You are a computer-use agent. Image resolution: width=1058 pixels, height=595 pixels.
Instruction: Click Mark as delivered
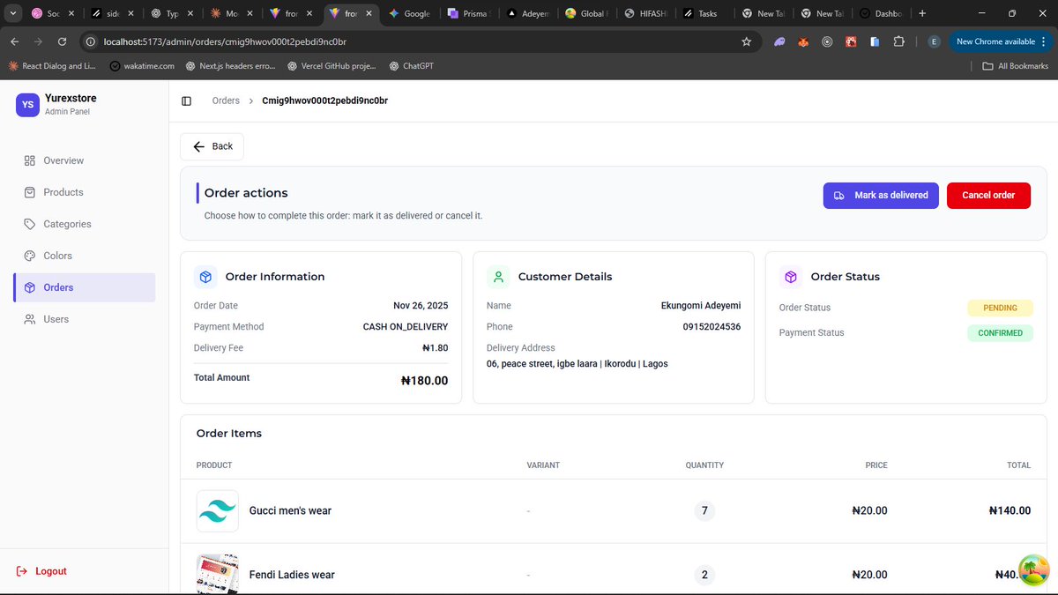881,196
